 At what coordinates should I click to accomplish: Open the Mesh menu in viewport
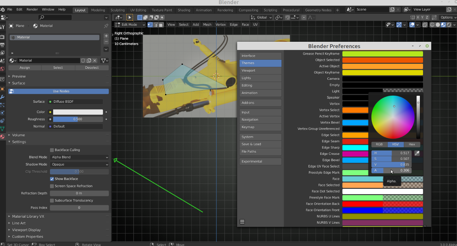(x=207, y=25)
